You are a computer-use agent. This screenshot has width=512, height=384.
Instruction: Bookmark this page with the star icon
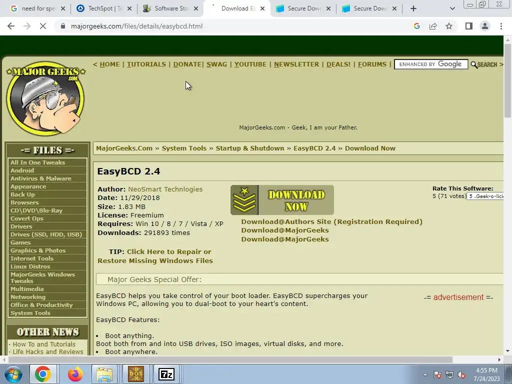(x=449, y=26)
